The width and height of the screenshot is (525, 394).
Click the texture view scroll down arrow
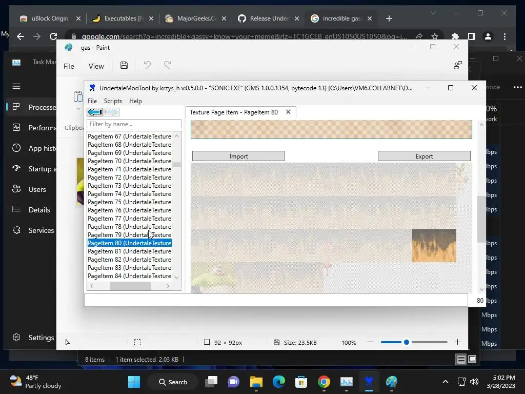point(481,289)
